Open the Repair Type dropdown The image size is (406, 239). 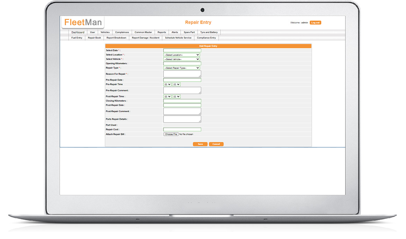(x=182, y=68)
